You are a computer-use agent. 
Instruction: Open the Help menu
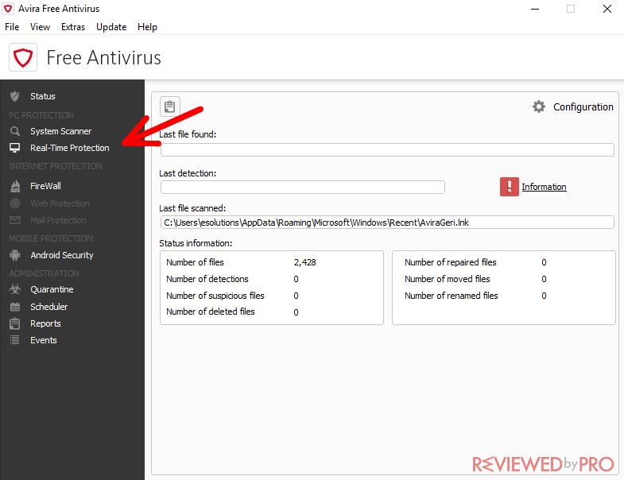click(x=147, y=27)
